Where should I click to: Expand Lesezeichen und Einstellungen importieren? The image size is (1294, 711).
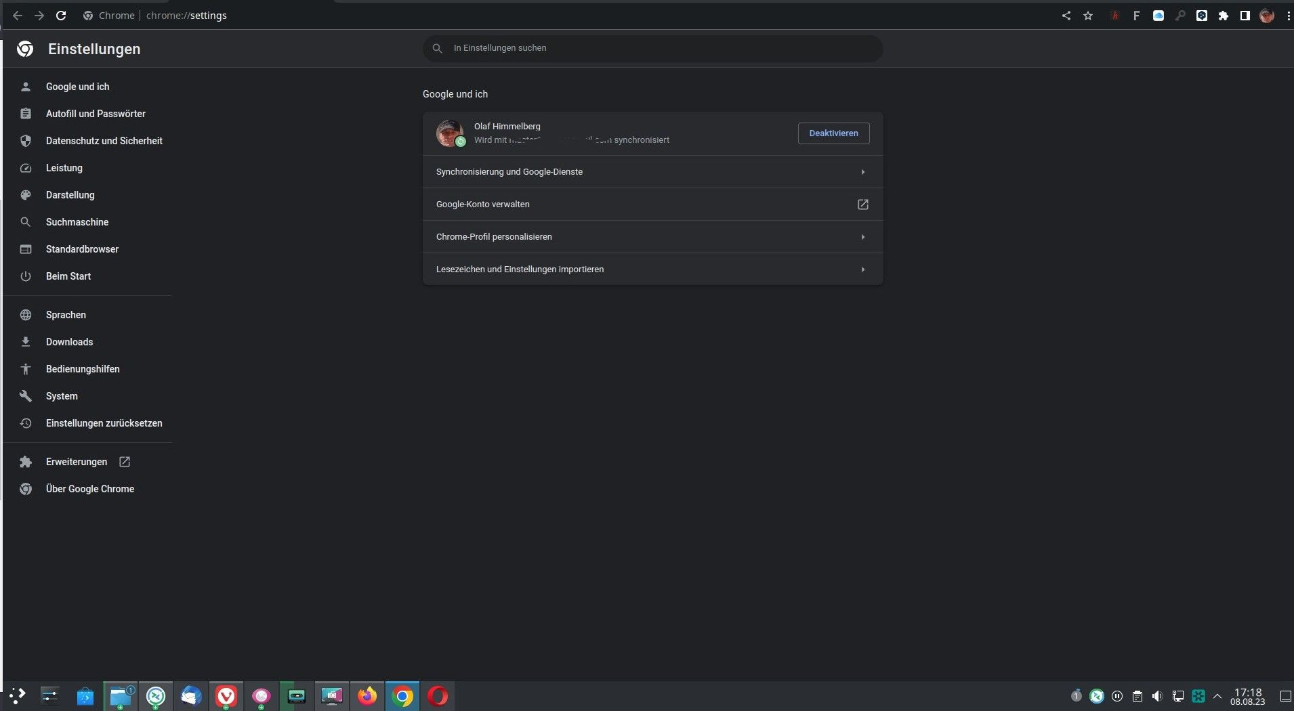pyautogui.click(x=652, y=270)
